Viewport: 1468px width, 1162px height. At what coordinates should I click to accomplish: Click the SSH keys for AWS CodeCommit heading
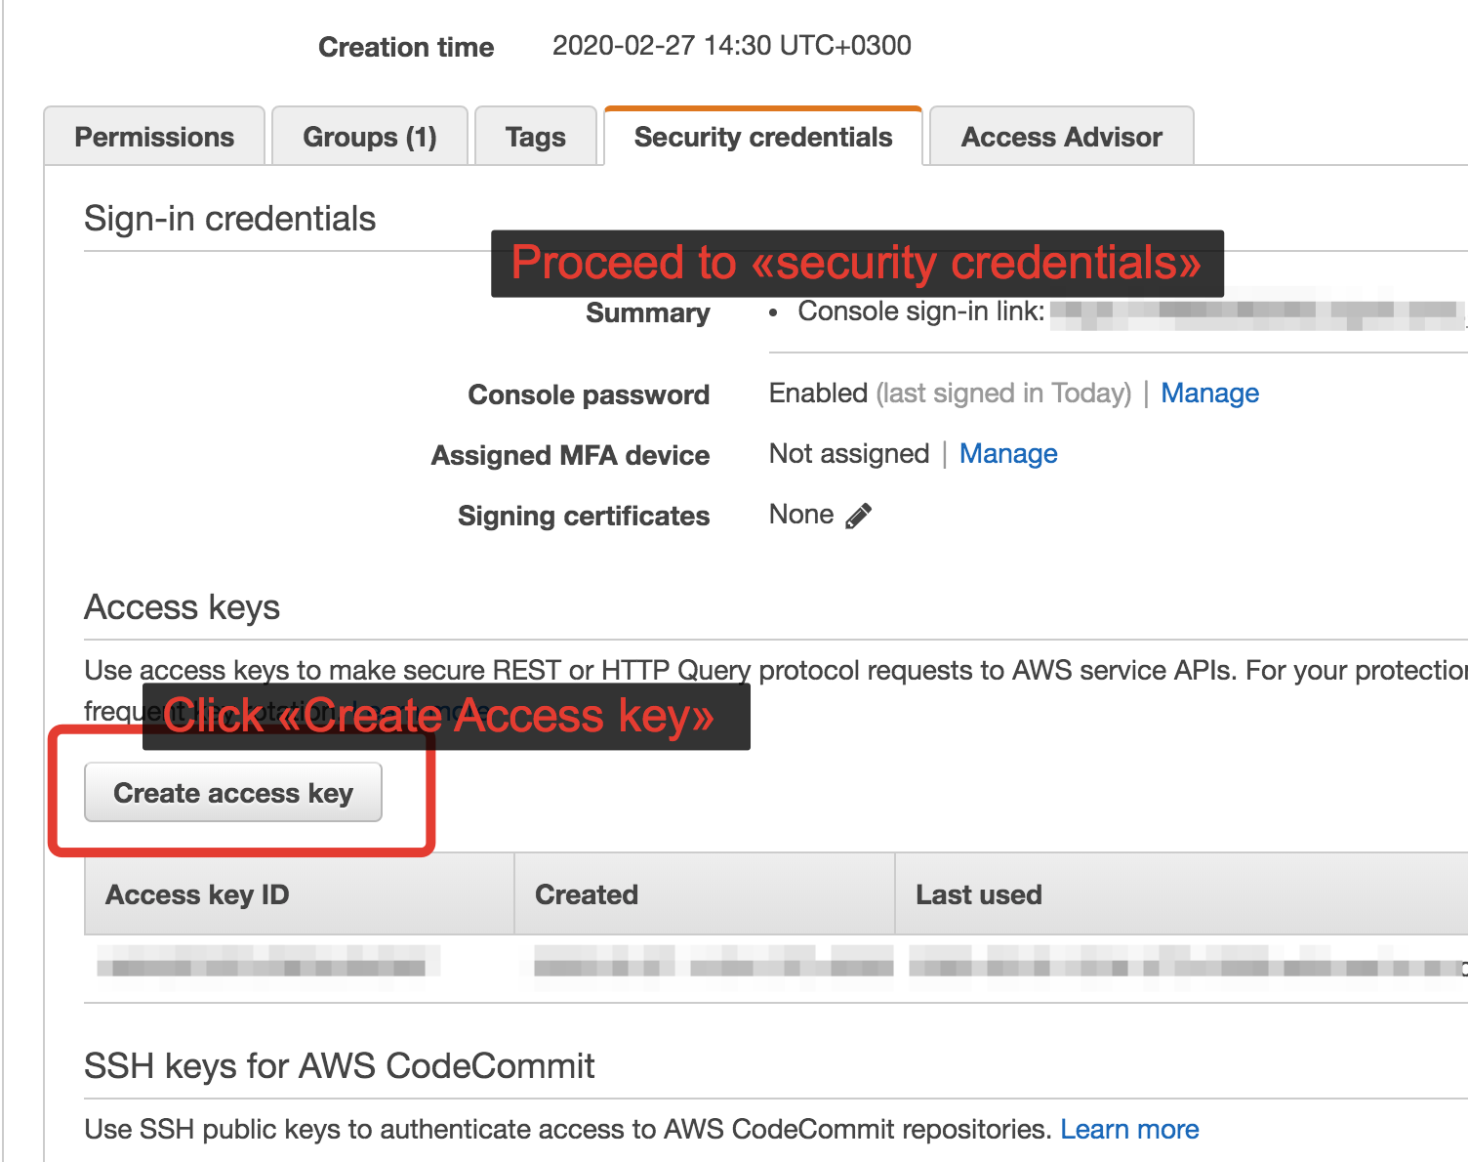[340, 1065]
